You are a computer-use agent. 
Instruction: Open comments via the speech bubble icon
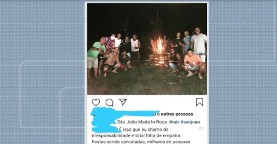click(x=109, y=103)
